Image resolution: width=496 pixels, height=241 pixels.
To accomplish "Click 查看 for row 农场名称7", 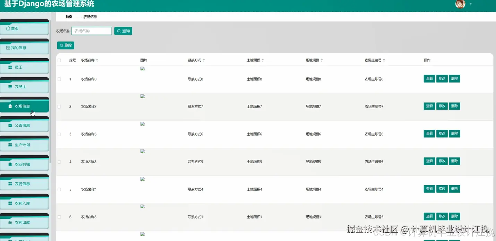I will 429,106.
